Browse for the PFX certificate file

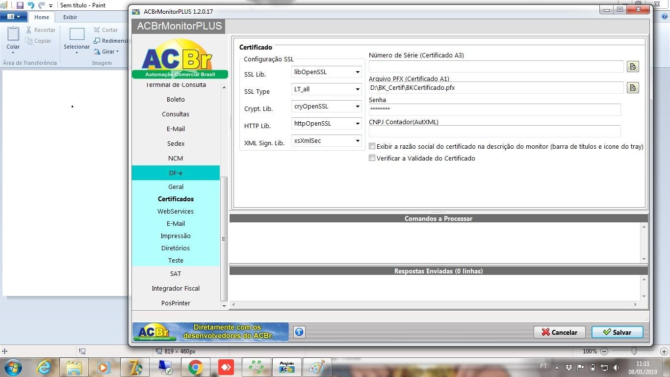633,87
